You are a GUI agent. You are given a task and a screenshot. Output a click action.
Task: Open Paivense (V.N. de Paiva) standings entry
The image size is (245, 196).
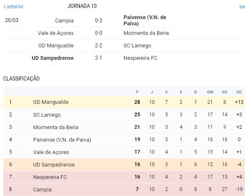pos(62,140)
